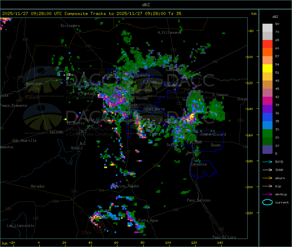Click the 'CompantEscard' map label

213,134
